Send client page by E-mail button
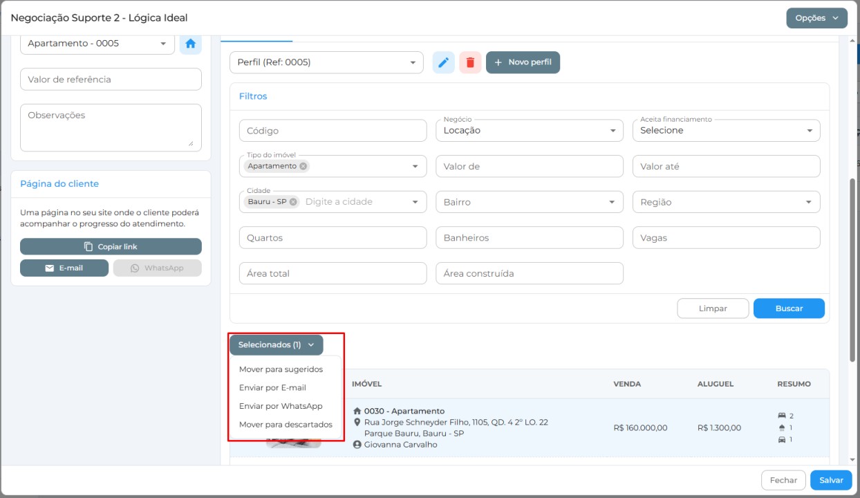 tap(64, 268)
